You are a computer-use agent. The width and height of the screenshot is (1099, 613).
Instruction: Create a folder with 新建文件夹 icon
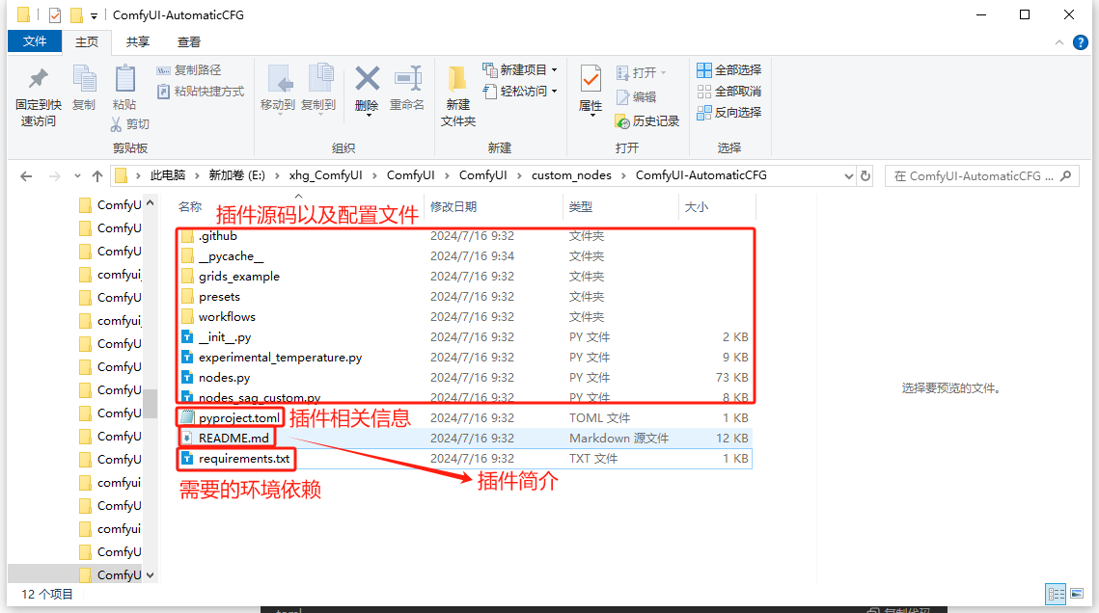pyautogui.click(x=457, y=79)
